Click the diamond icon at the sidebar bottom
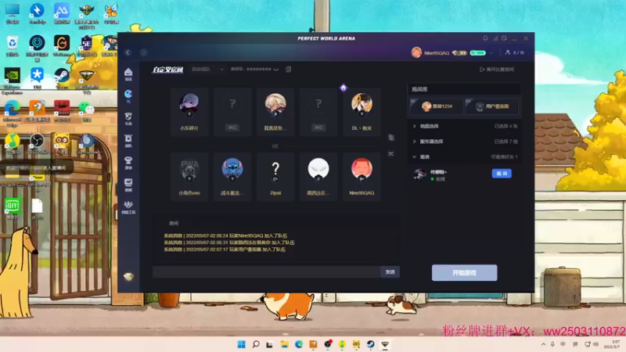The height and width of the screenshot is (352, 626). point(128,276)
